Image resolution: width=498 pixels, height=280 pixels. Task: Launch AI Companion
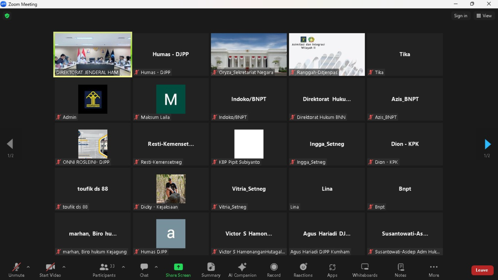242,270
